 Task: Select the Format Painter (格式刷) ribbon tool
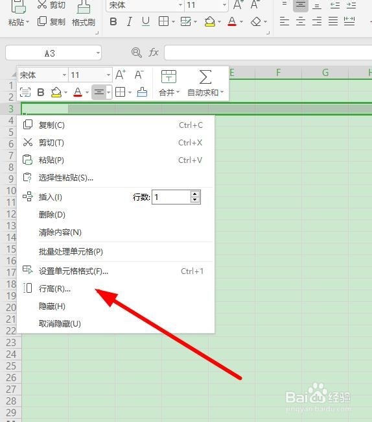(x=84, y=14)
